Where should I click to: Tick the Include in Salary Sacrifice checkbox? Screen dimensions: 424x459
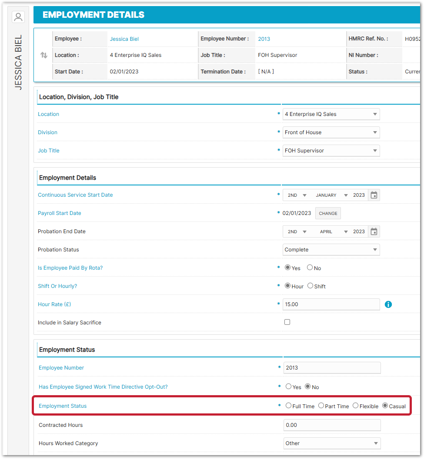[287, 322]
